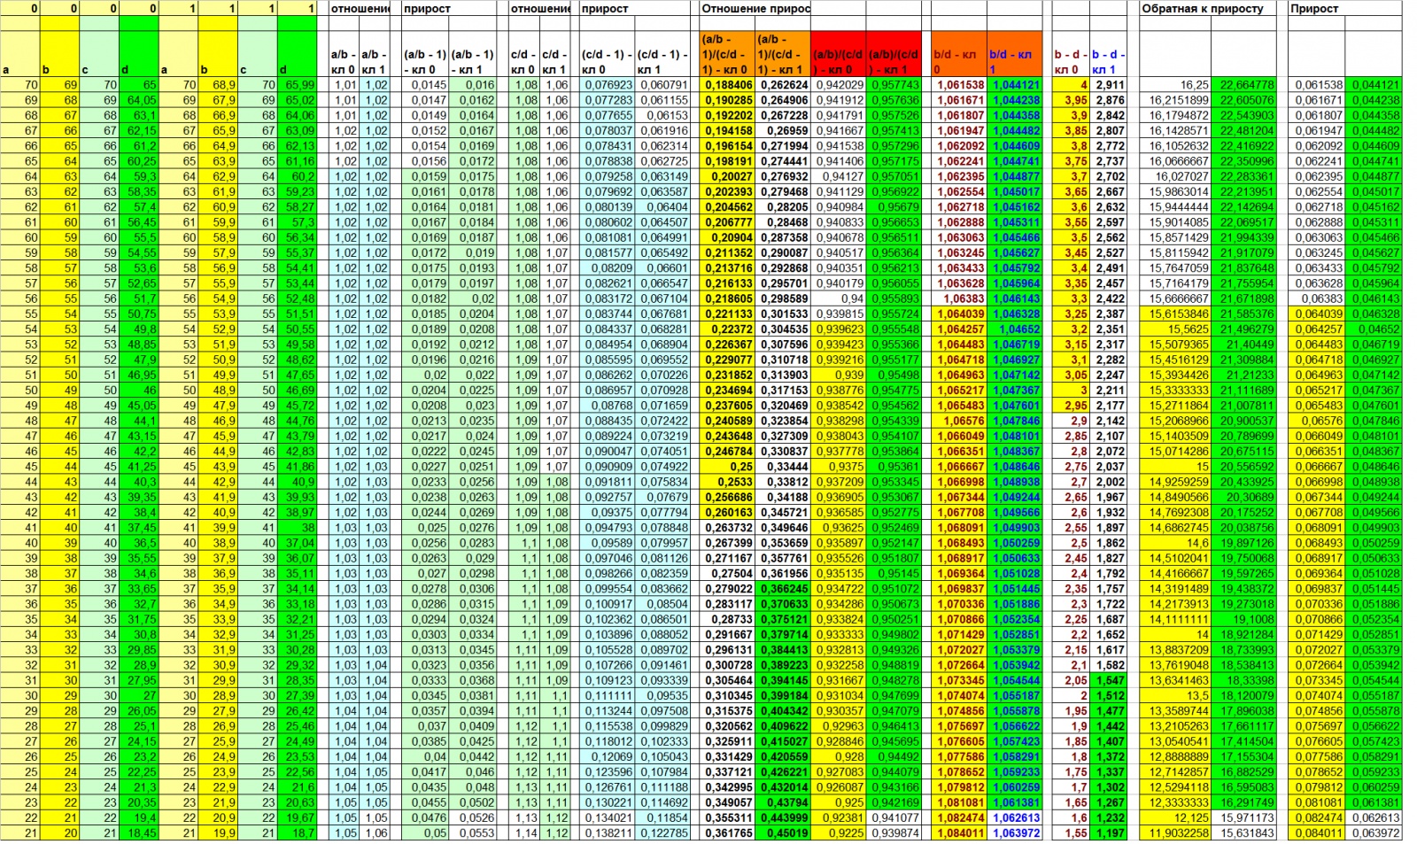Select the cell with value 1,063972
1417x844 pixels.
coord(1015,832)
